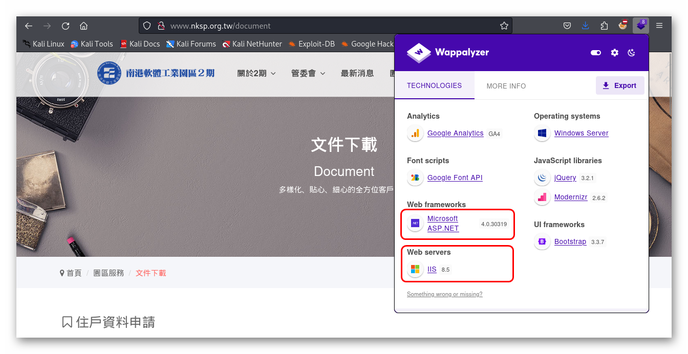The height and width of the screenshot is (354, 688).
Task: Click the Bootstrap icon
Action: [542, 241]
